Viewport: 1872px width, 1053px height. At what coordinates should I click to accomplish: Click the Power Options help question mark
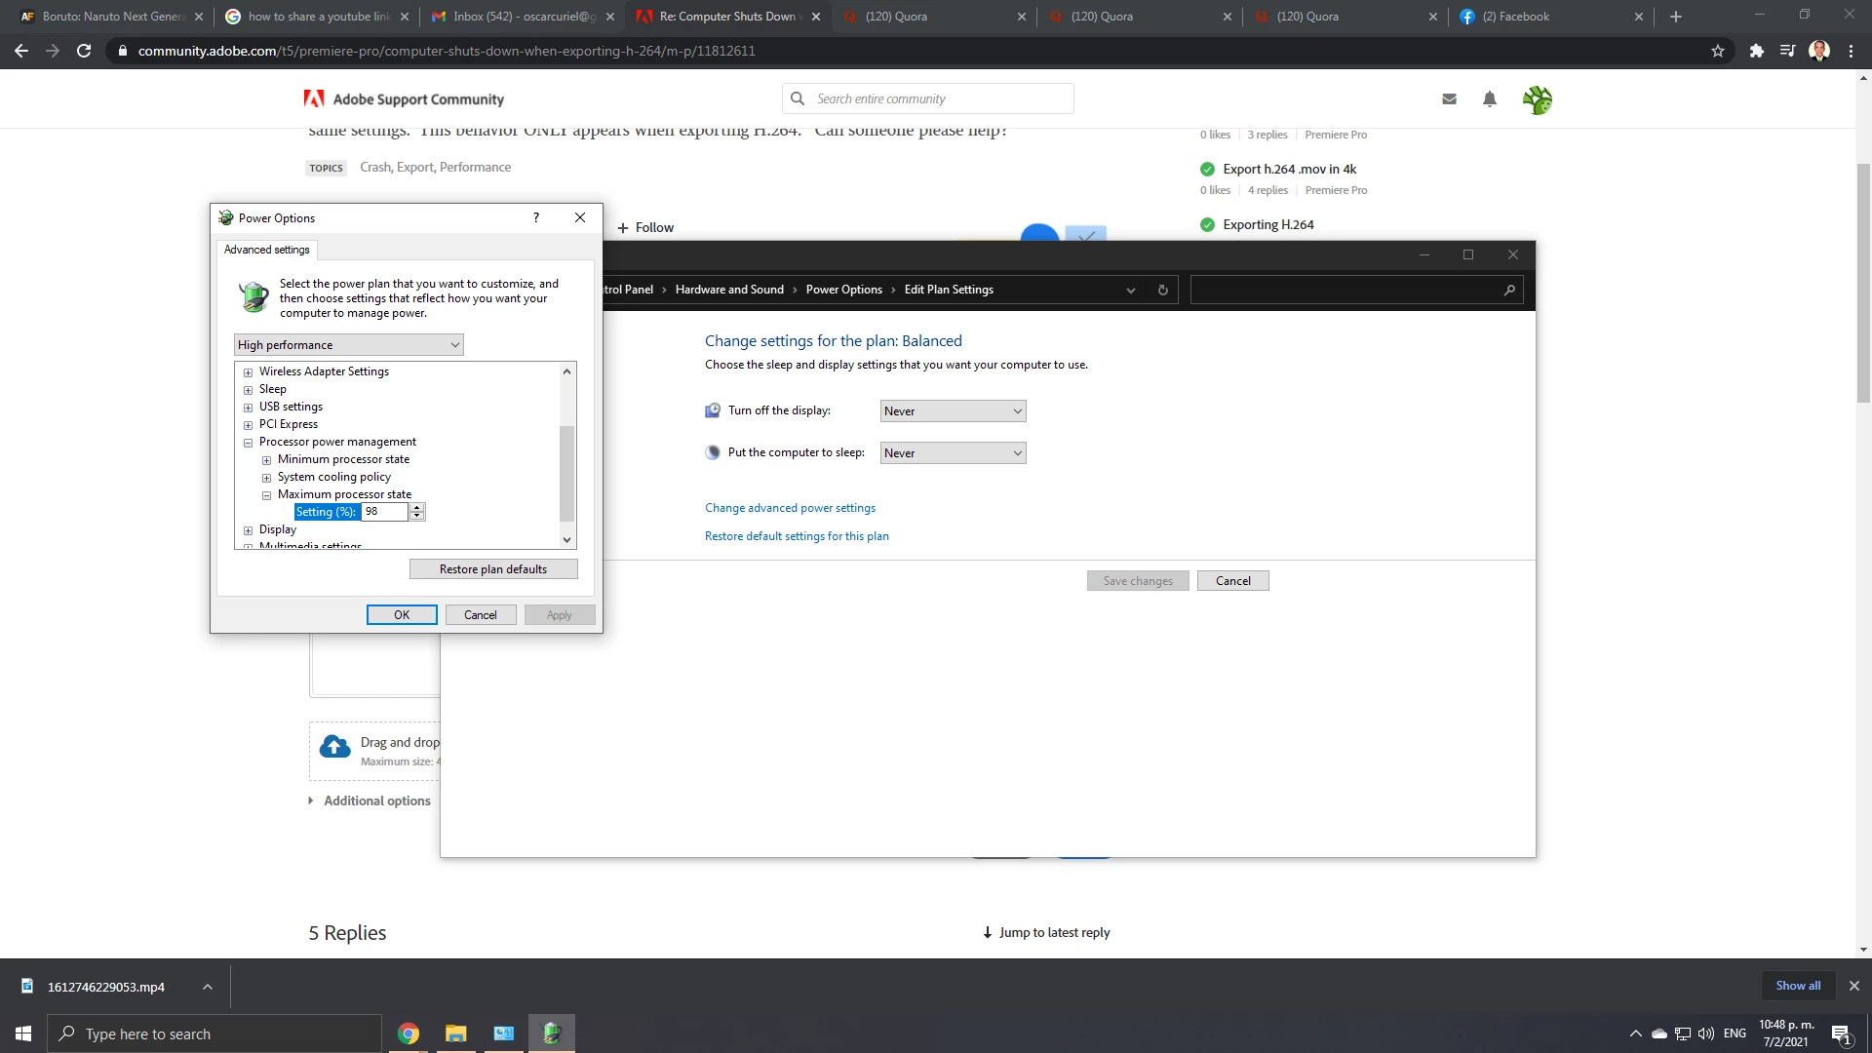535,217
